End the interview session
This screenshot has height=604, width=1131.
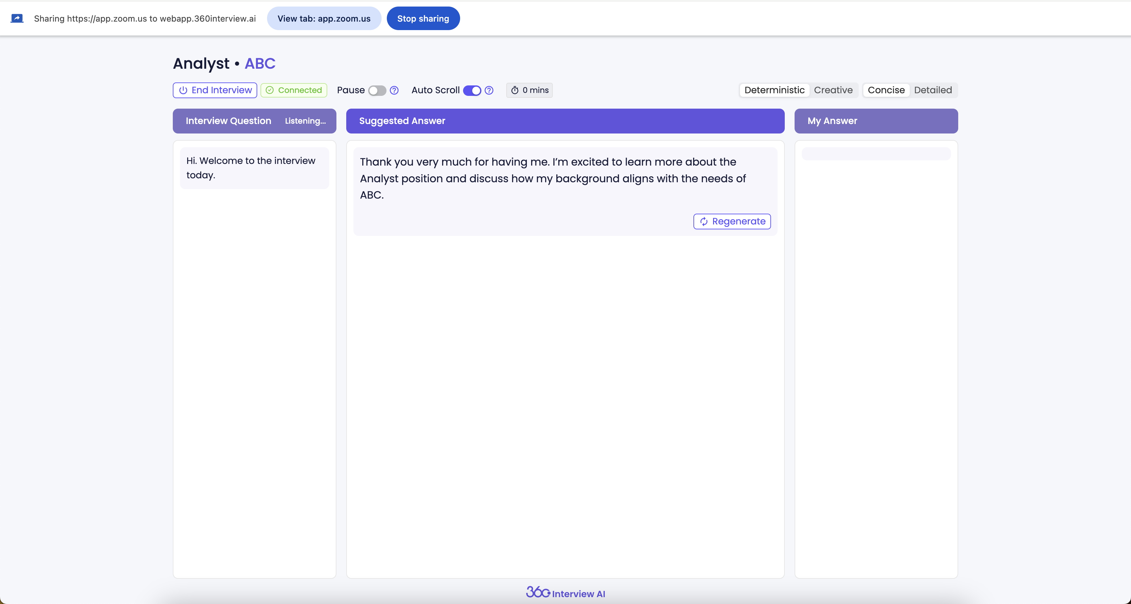[215, 90]
